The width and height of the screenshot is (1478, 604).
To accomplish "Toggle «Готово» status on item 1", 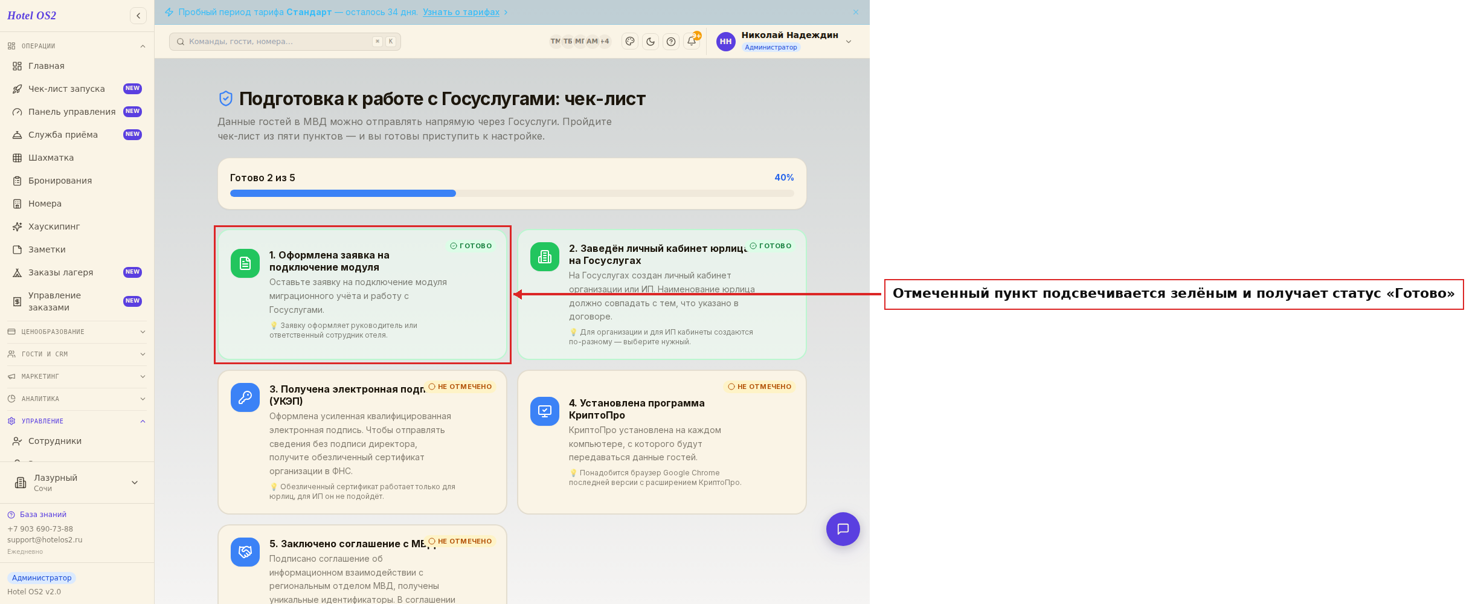I will pos(471,246).
